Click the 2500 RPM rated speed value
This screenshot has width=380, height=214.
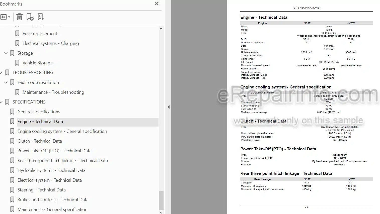(x=329, y=69)
